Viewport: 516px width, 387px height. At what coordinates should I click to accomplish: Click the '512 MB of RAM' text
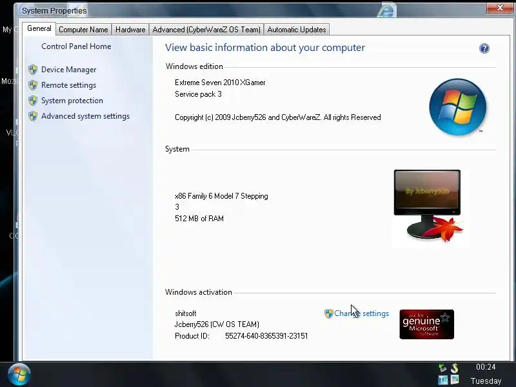(x=199, y=219)
